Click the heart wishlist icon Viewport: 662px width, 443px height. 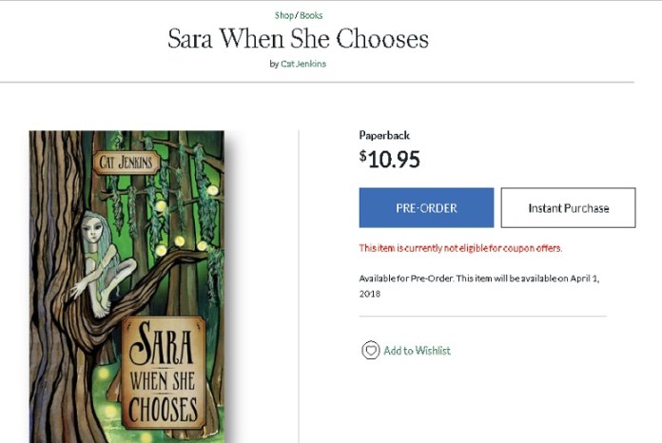point(370,351)
